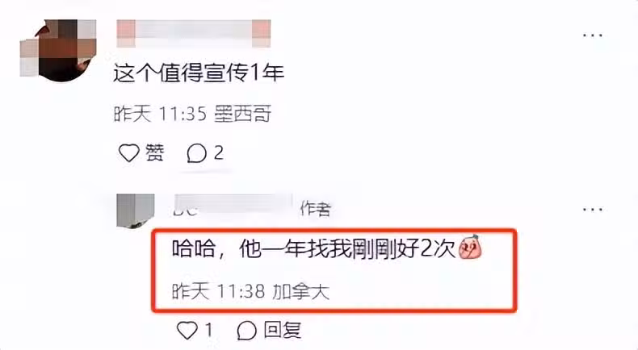
Task: Select comment text 这个值得宣传1年
Action: coord(199,73)
